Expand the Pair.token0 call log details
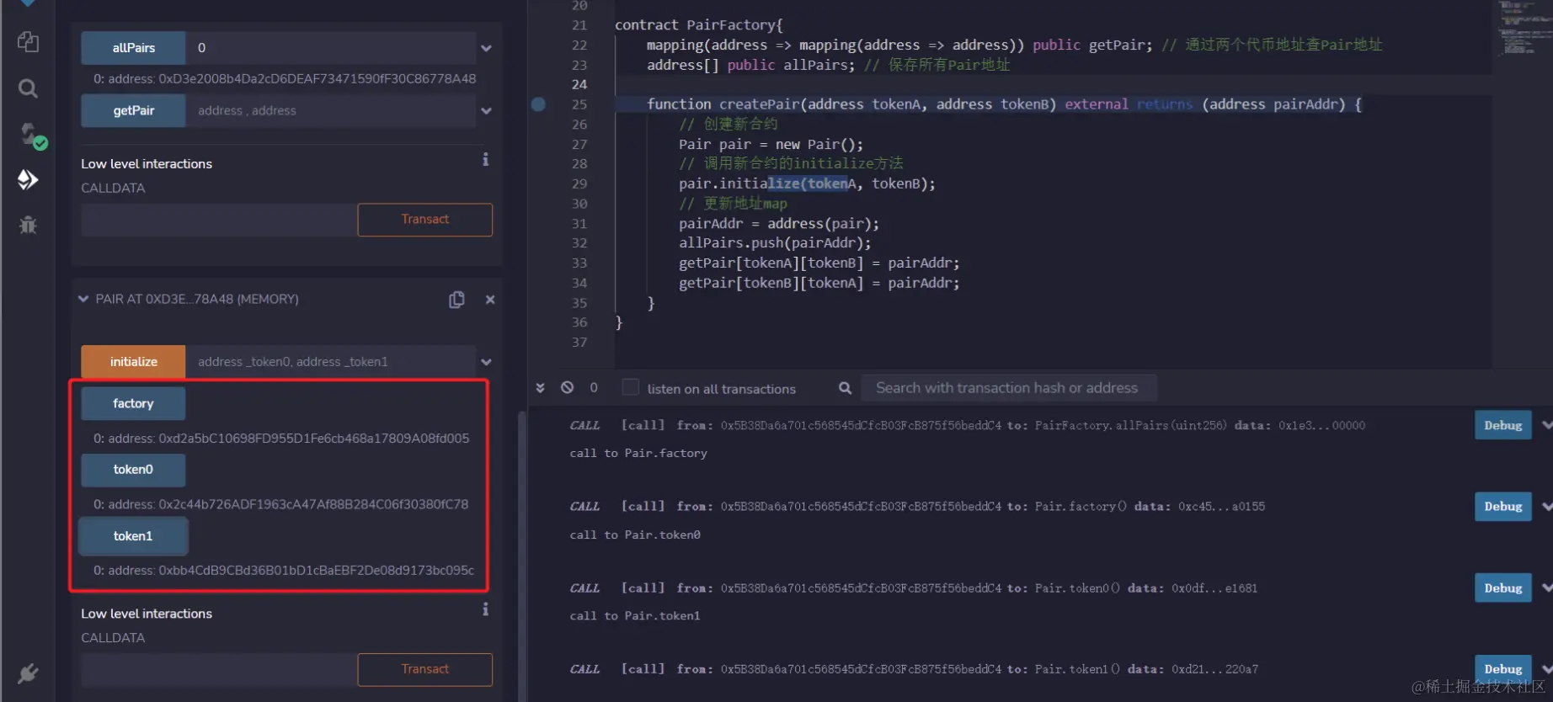This screenshot has height=702, width=1553. (x=1546, y=588)
